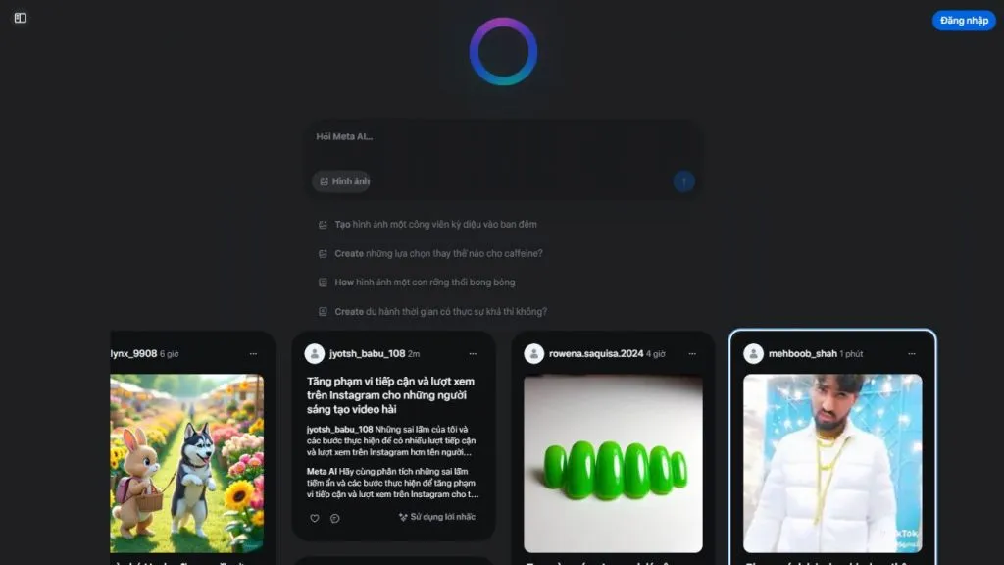Open more options on lynx_9908 post
The width and height of the screenshot is (1004, 565).
[x=254, y=353]
